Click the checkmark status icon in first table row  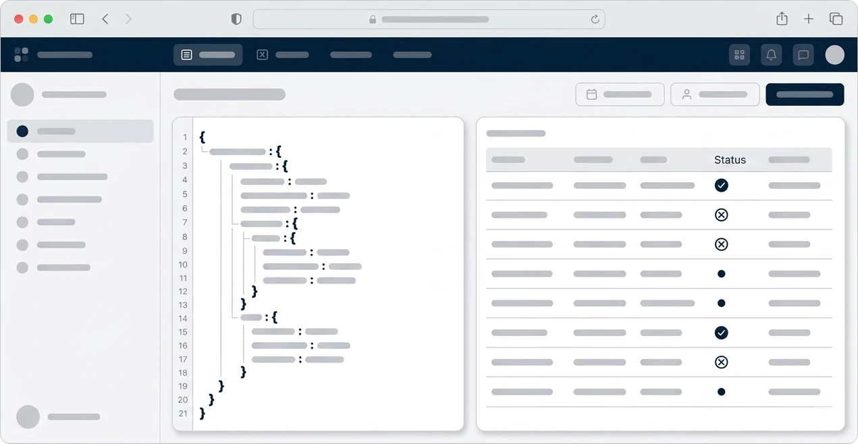click(x=721, y=185)
